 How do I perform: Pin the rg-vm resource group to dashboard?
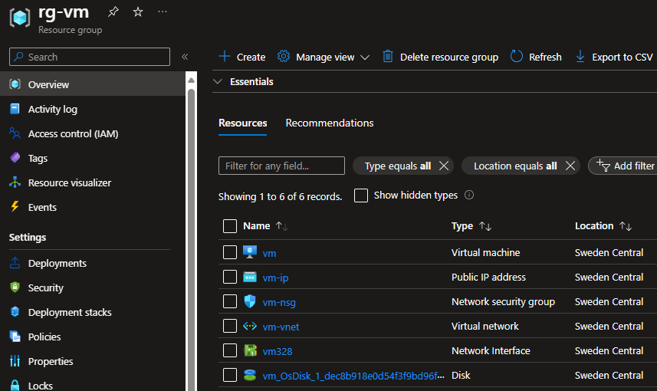coord(113,11)
